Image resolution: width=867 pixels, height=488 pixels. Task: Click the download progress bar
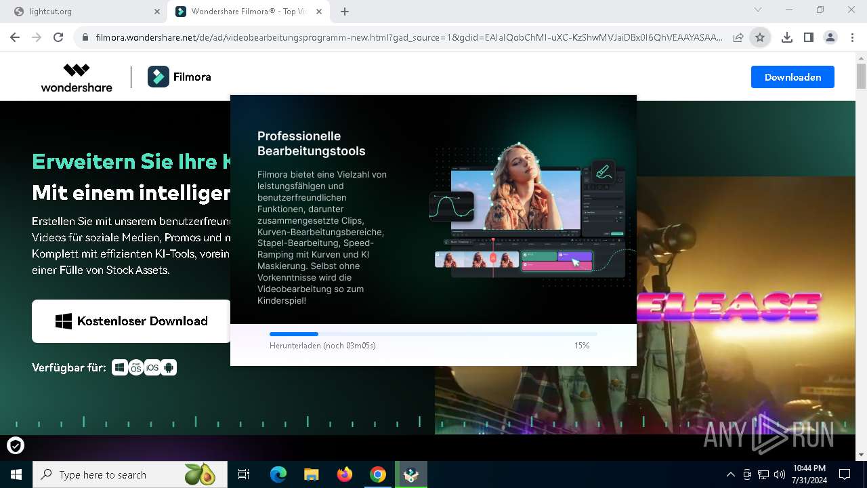(433, 334)
